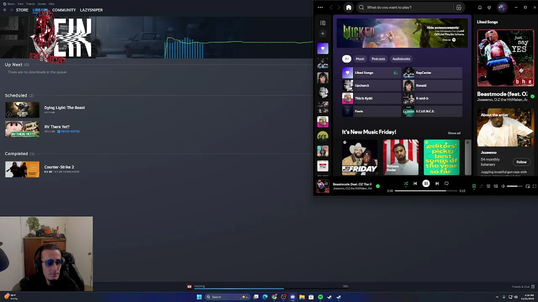Image resolution: width=538 pixels, height=302 pixels.
Task: Go back with the Steam back arrow
Action: (5, 10)
